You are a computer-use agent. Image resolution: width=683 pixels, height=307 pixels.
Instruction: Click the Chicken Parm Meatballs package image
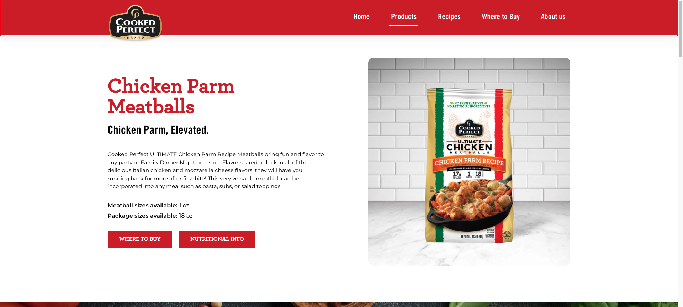tap(469, 162)
